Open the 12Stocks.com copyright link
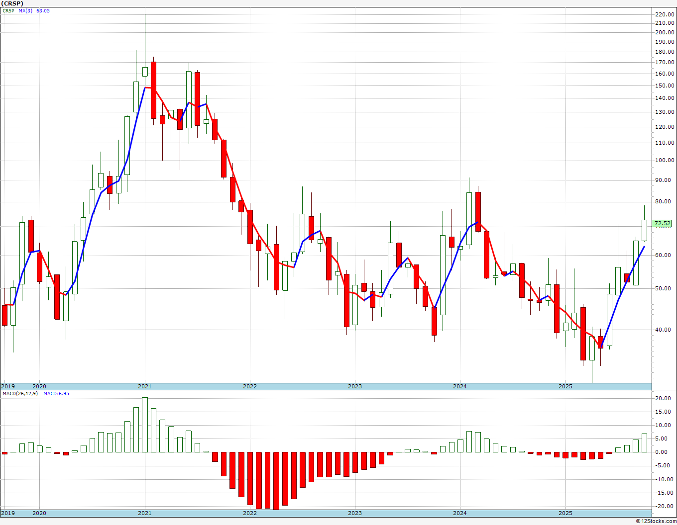This screenshot has width=677, height=525. tap(656, 521)
